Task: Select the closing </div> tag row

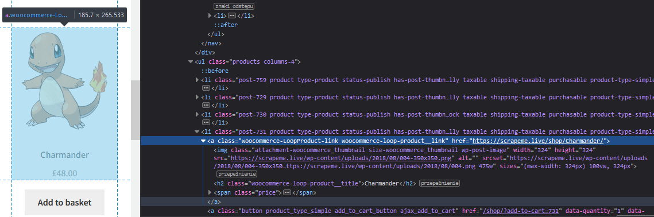Action: point(205,52)
